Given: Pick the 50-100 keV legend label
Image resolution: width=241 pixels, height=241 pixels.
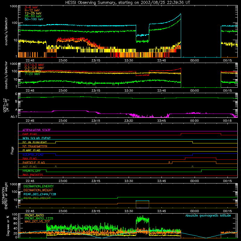Looking at the screenshot, I should (34, 19).
